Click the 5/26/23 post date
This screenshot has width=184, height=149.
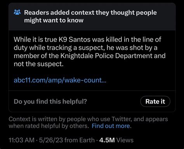click(51, 140)
